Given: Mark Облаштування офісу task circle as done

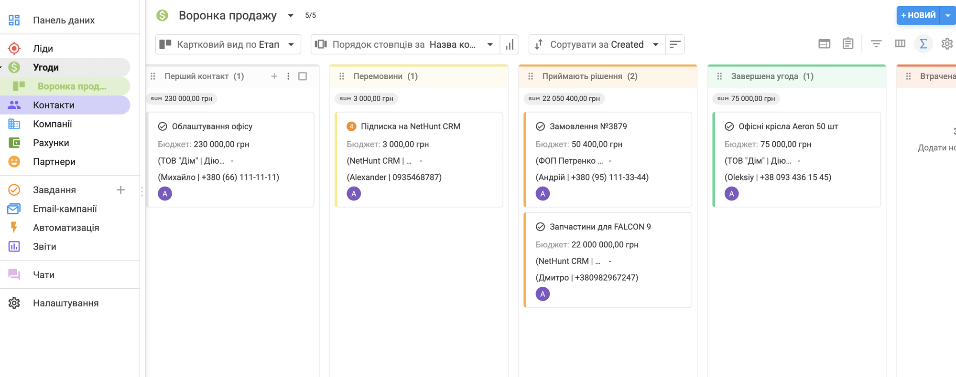Looking at the screenshot, I should click(163, 126).
